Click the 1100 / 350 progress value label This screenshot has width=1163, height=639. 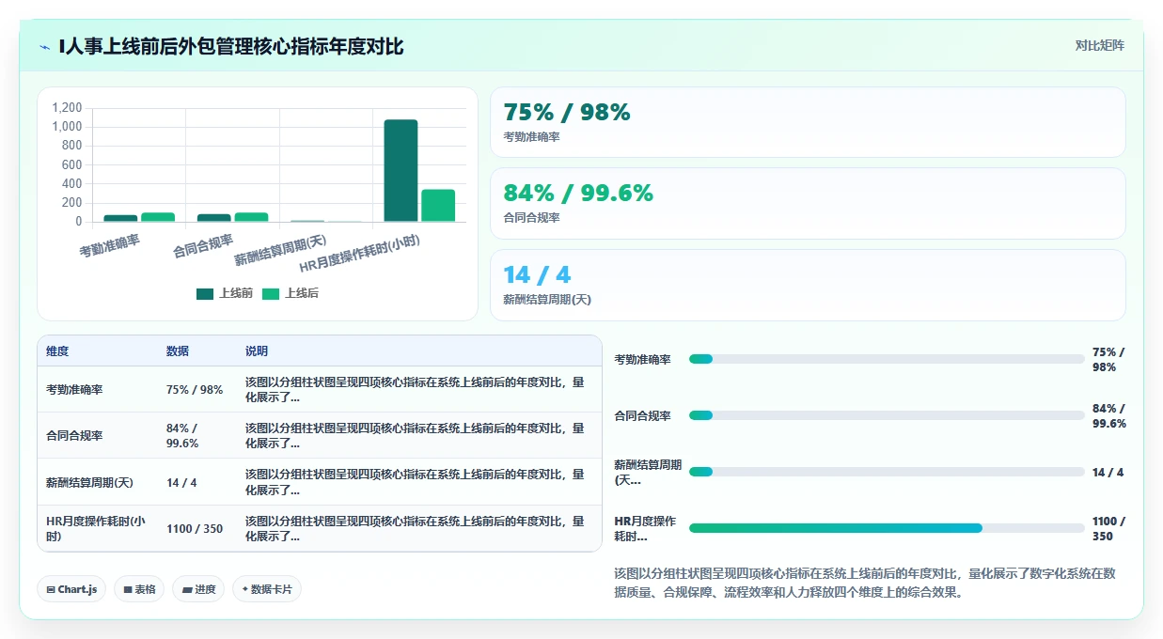(1108, 528)
